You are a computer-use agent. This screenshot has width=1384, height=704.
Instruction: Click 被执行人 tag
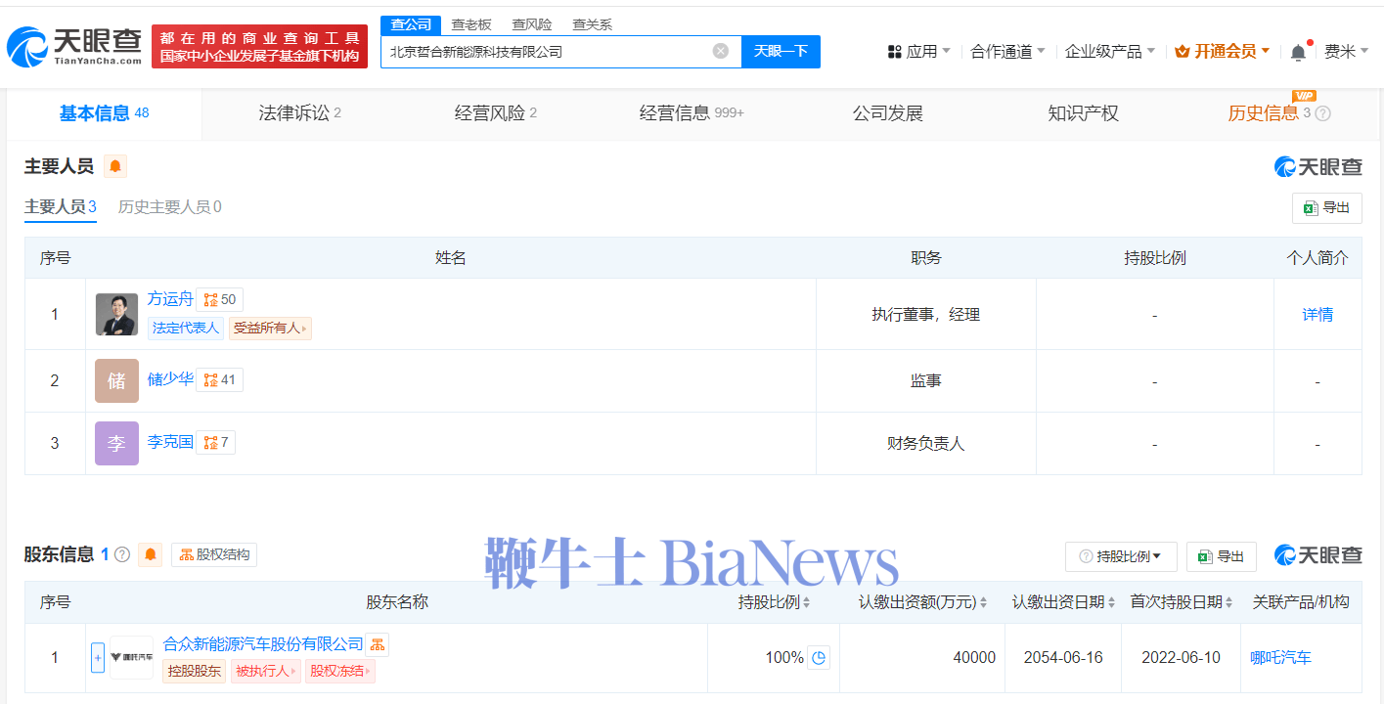pyautogui.click(x=266, y=671)
